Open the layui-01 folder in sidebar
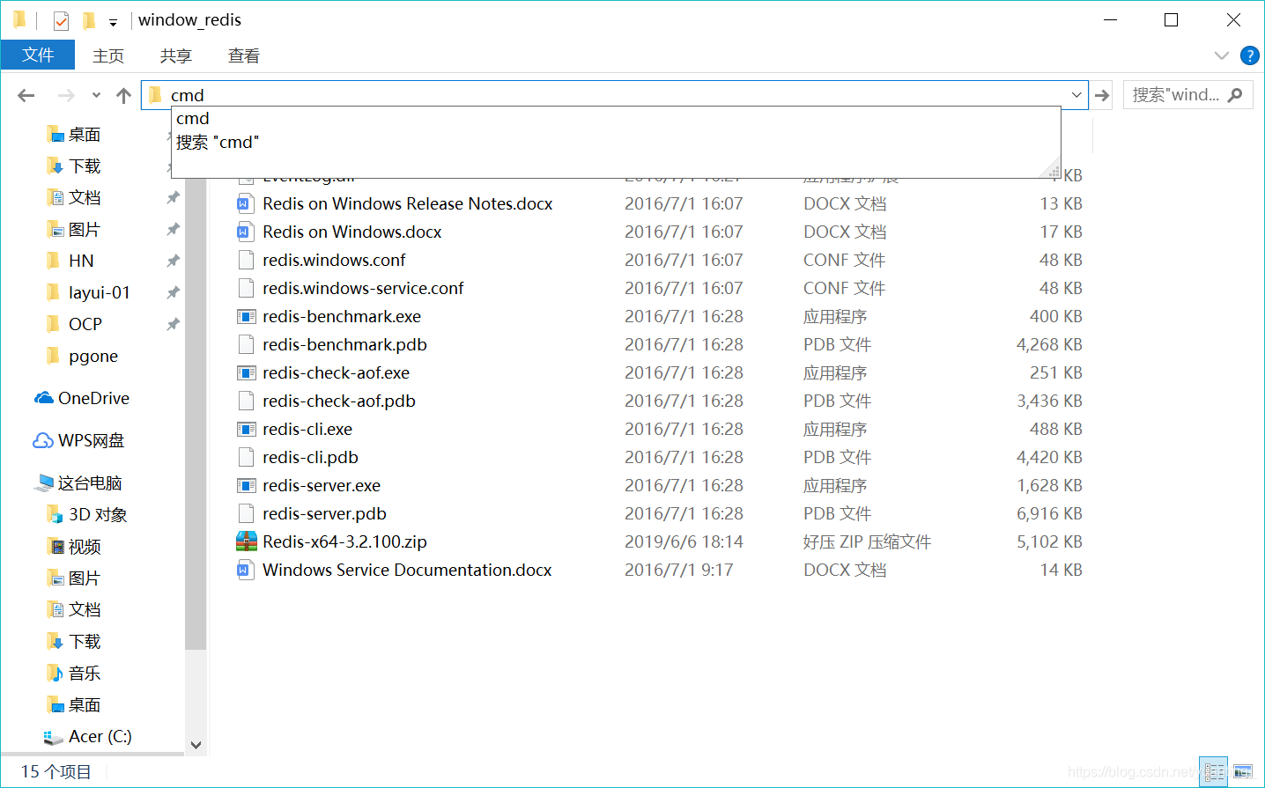Viewport: 1265px width, 788px height. pos(99,293)
